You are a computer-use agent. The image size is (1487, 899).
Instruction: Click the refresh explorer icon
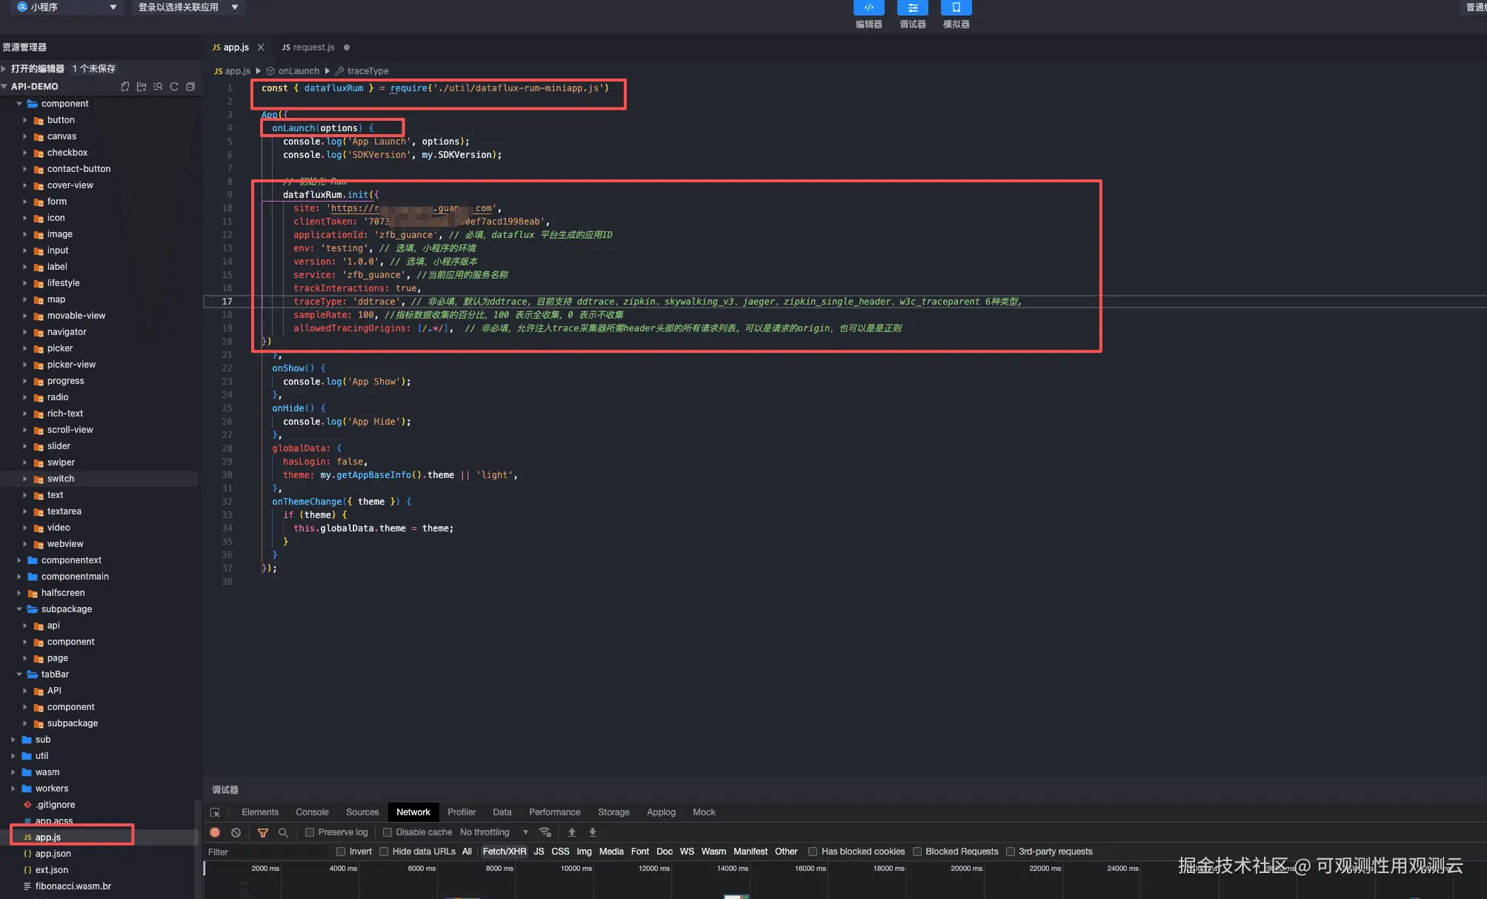174,87
